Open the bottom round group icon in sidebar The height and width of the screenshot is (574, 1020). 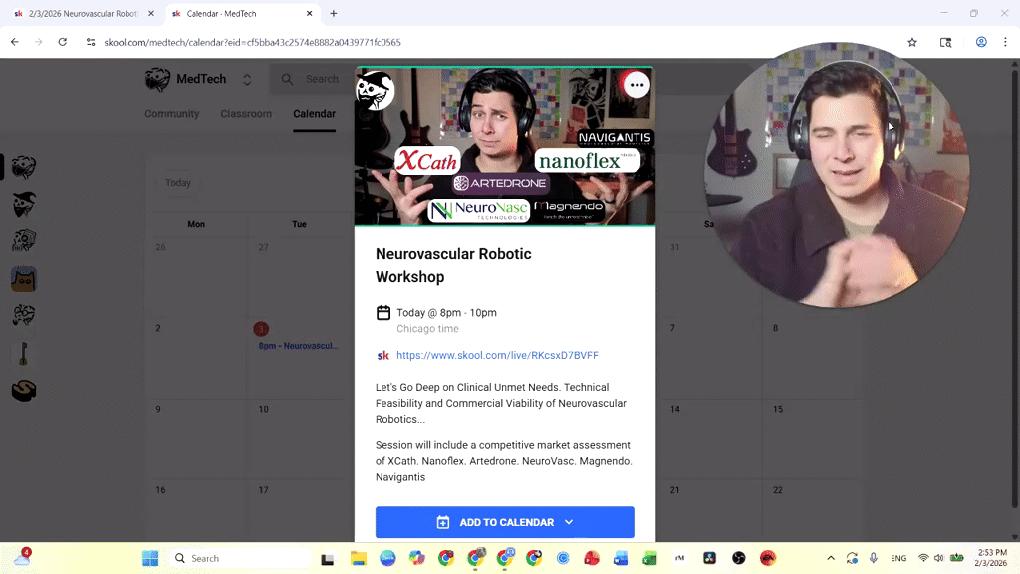click(24, 390)
